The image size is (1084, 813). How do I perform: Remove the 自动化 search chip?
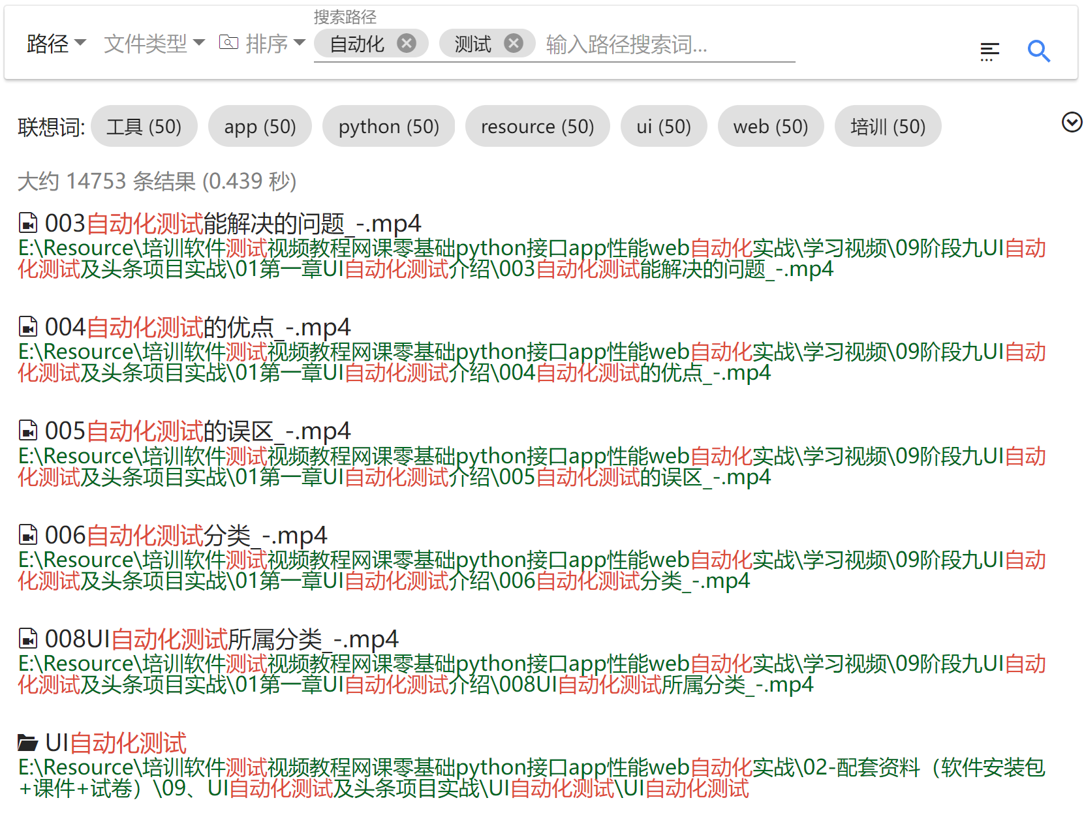[x=407, y=44]
